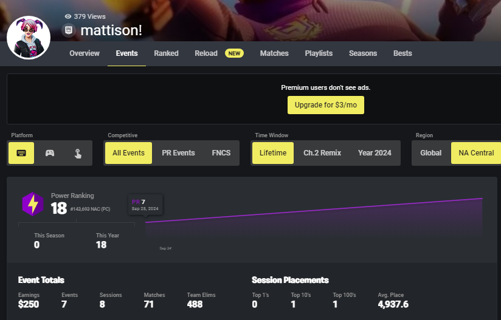Viewport: 501px width, 320px height.
Task: Click the purple Power Ranking lightning badge
Action: click(33, 204)
